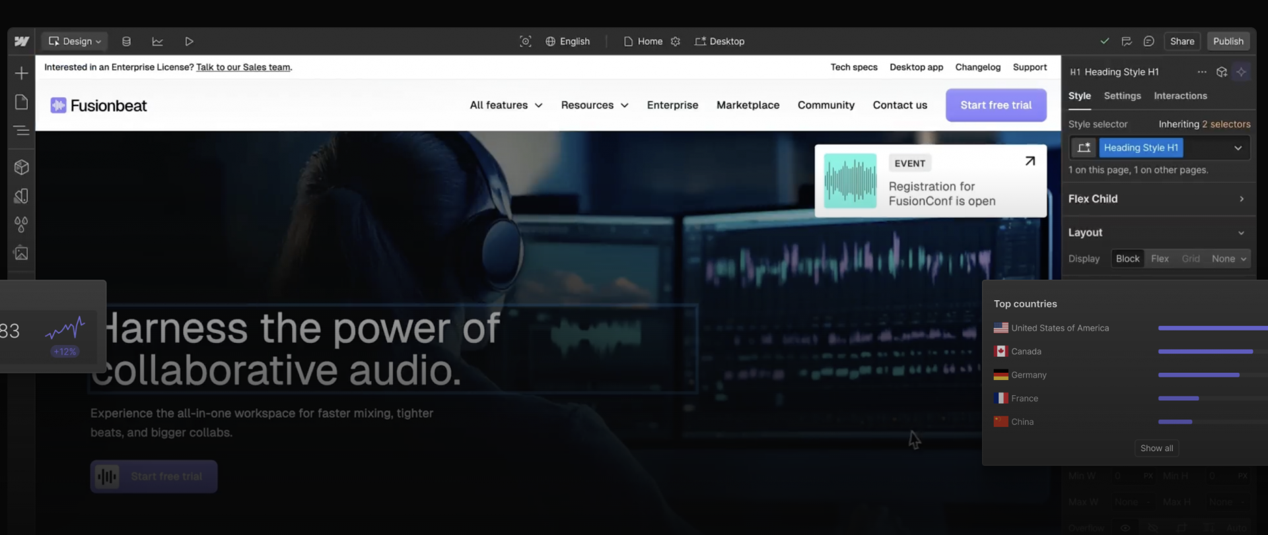
Task: Click the Event card waveform thumbnail
Action: [850, 181]
